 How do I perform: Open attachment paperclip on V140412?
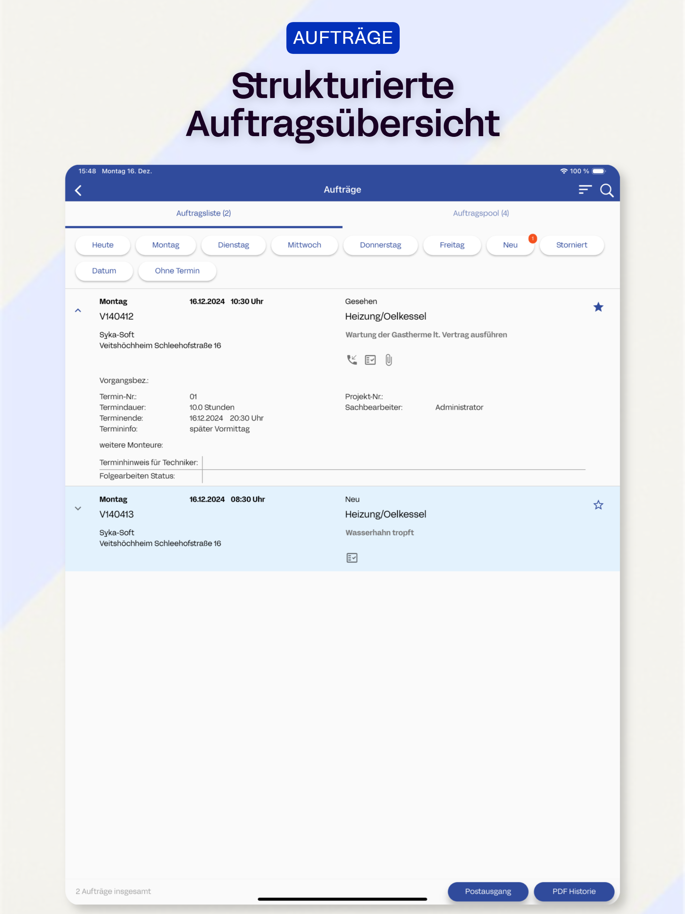[x=388, y=360]
